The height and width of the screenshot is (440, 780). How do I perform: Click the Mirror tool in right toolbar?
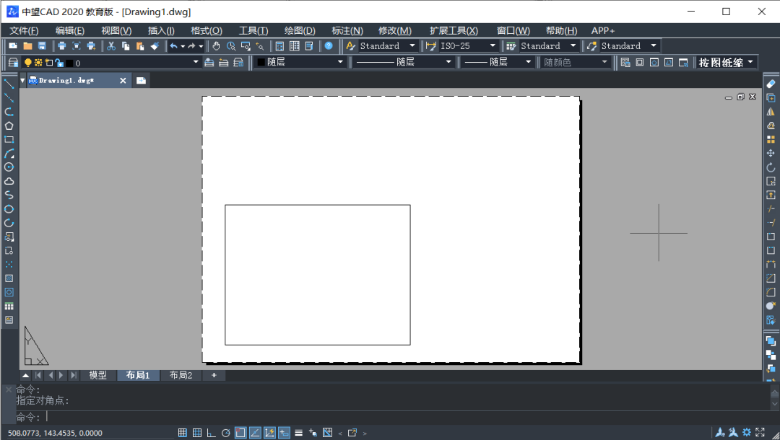click(771, 112)
